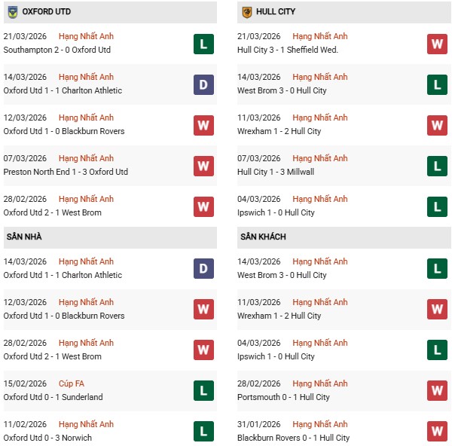Click green L badge for Southampton 2-0 Oxford
This screenshot has width=452, height=446.
203,44
